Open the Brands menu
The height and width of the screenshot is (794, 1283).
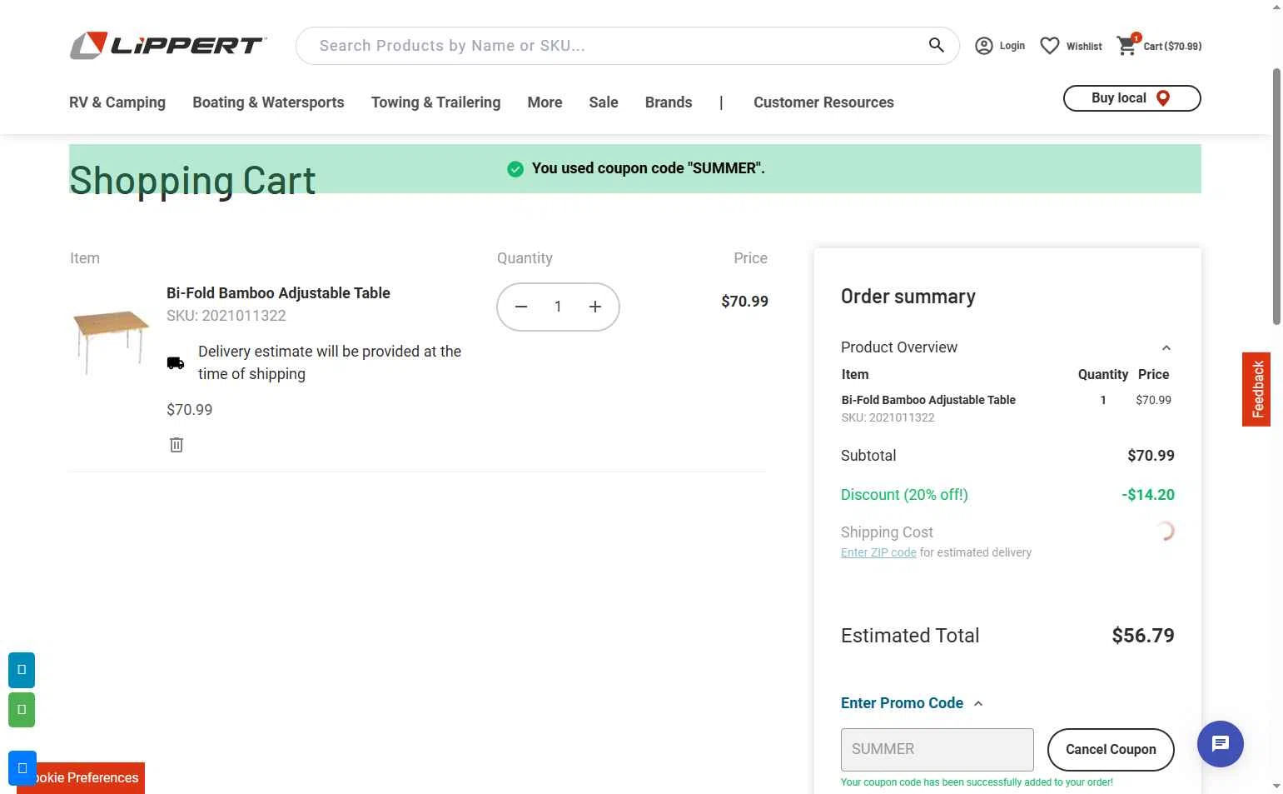tap(669, 102)
